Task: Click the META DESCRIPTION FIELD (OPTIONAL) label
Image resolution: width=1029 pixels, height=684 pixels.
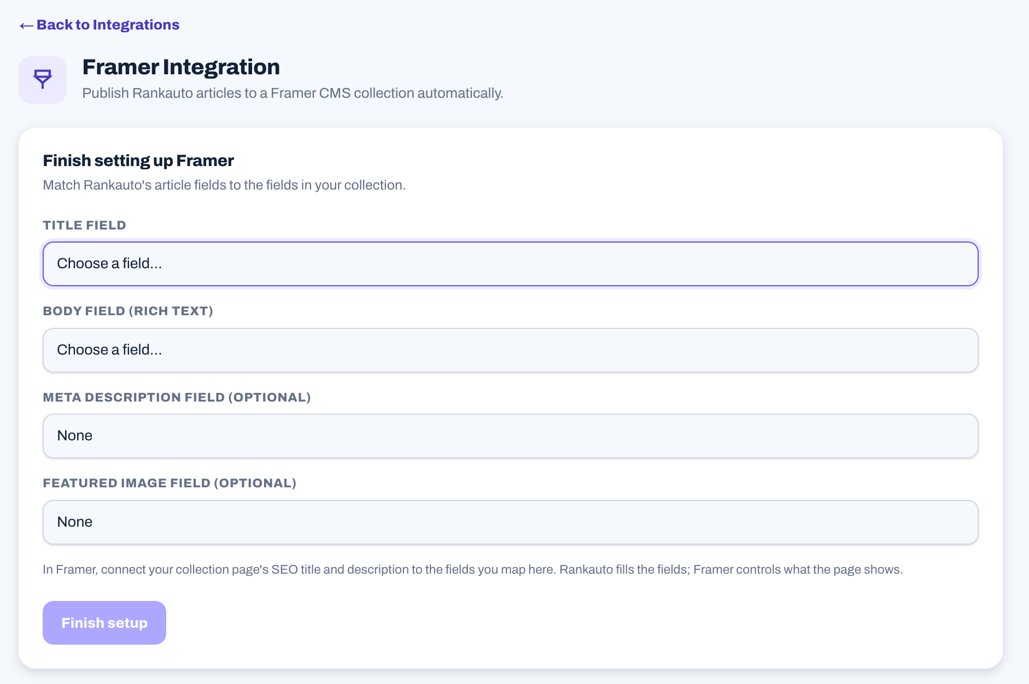Action: [177, 397]
